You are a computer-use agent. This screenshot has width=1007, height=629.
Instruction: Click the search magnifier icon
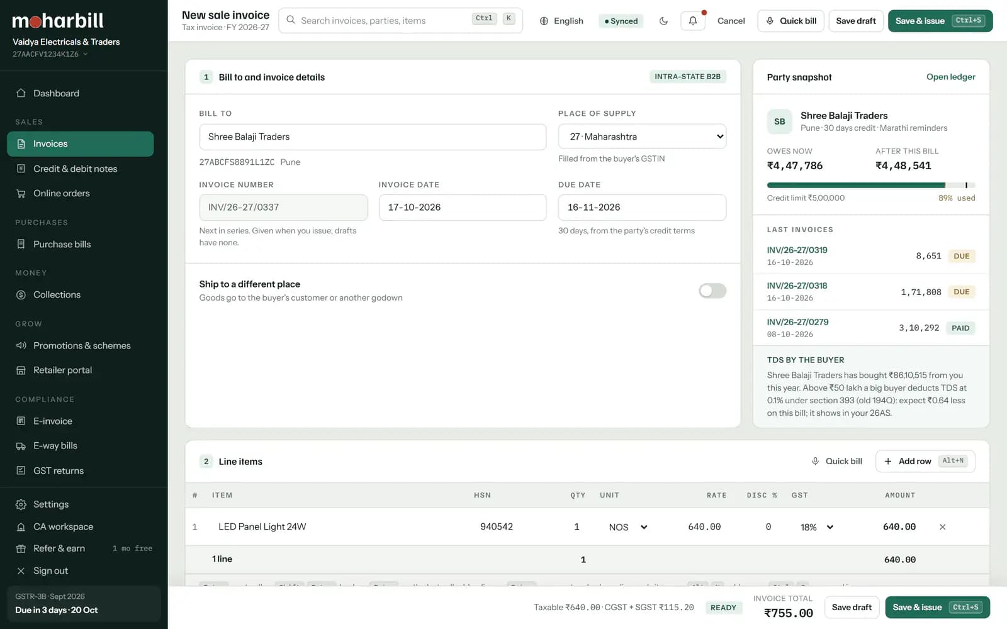[291, 20]
